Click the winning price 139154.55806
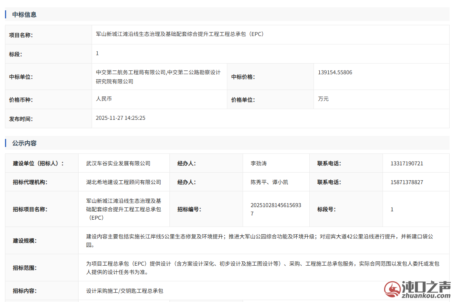Viewport: 455px width, 302px height. click(x=335, y=72)
